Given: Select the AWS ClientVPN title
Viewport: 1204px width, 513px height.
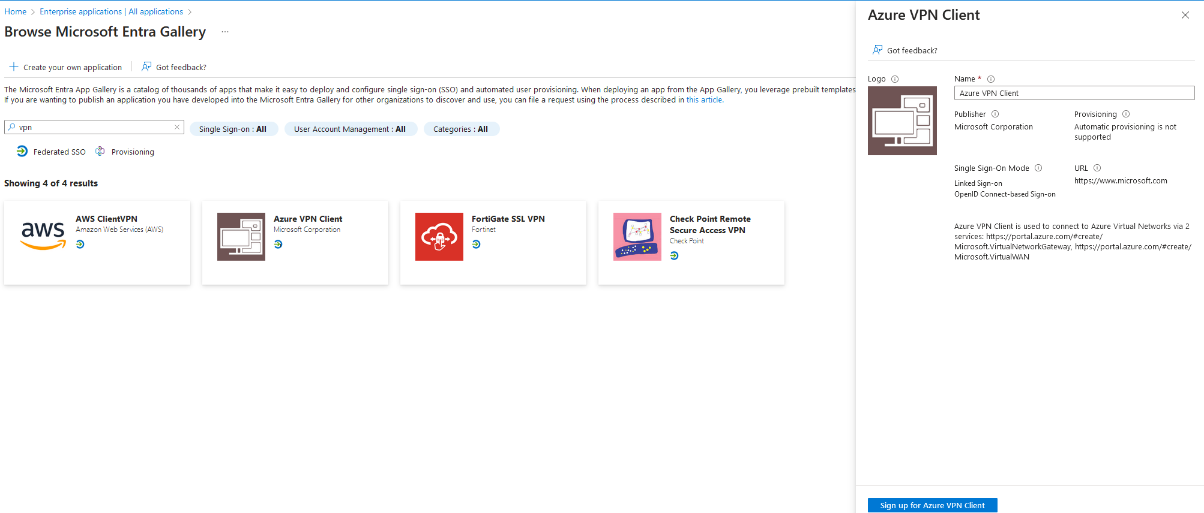Looking at the screenshot, I should (106, 219).
